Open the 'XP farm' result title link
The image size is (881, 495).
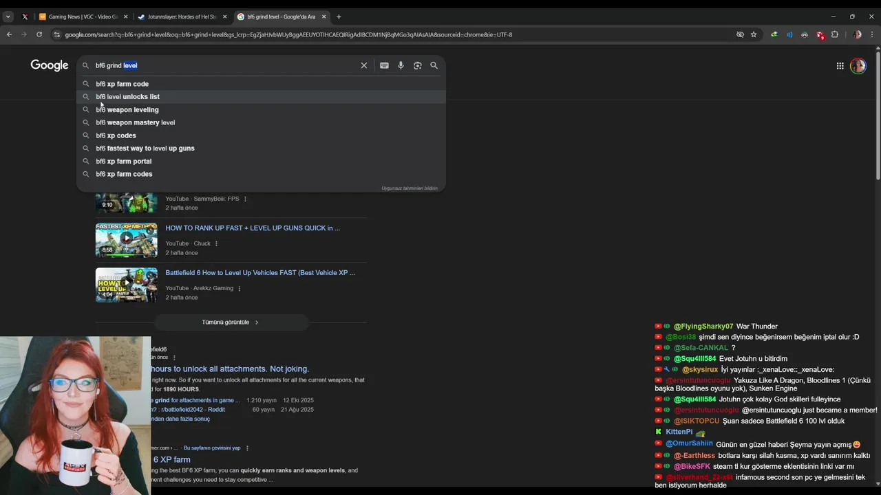click(x=171, y=460)
